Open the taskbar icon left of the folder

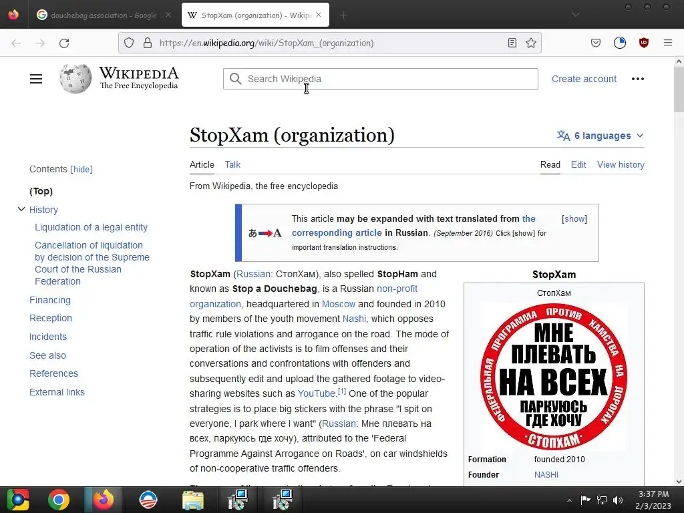[x=148, y=500]
